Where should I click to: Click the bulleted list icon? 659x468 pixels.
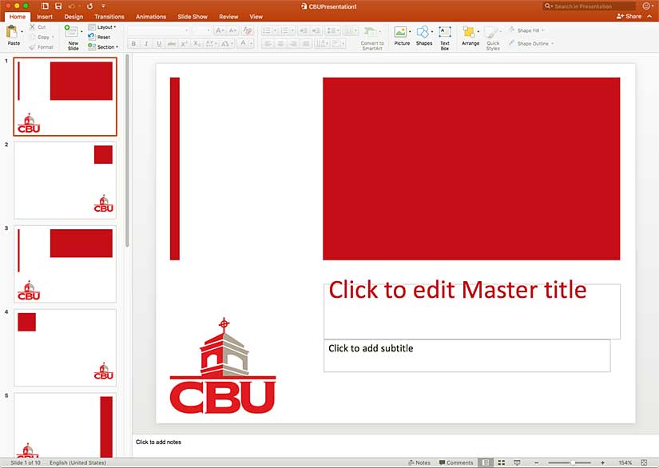coord(267,30)
